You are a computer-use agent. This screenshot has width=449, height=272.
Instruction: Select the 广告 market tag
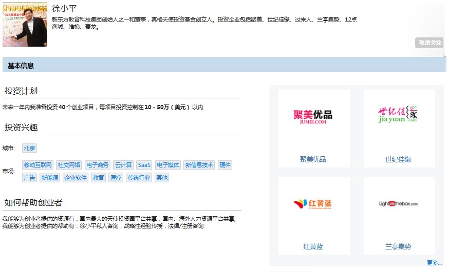coord(29,178)
